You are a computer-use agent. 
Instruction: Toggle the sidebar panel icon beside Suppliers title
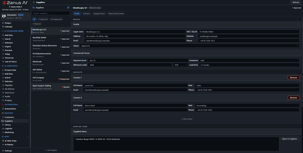[34, 2]
